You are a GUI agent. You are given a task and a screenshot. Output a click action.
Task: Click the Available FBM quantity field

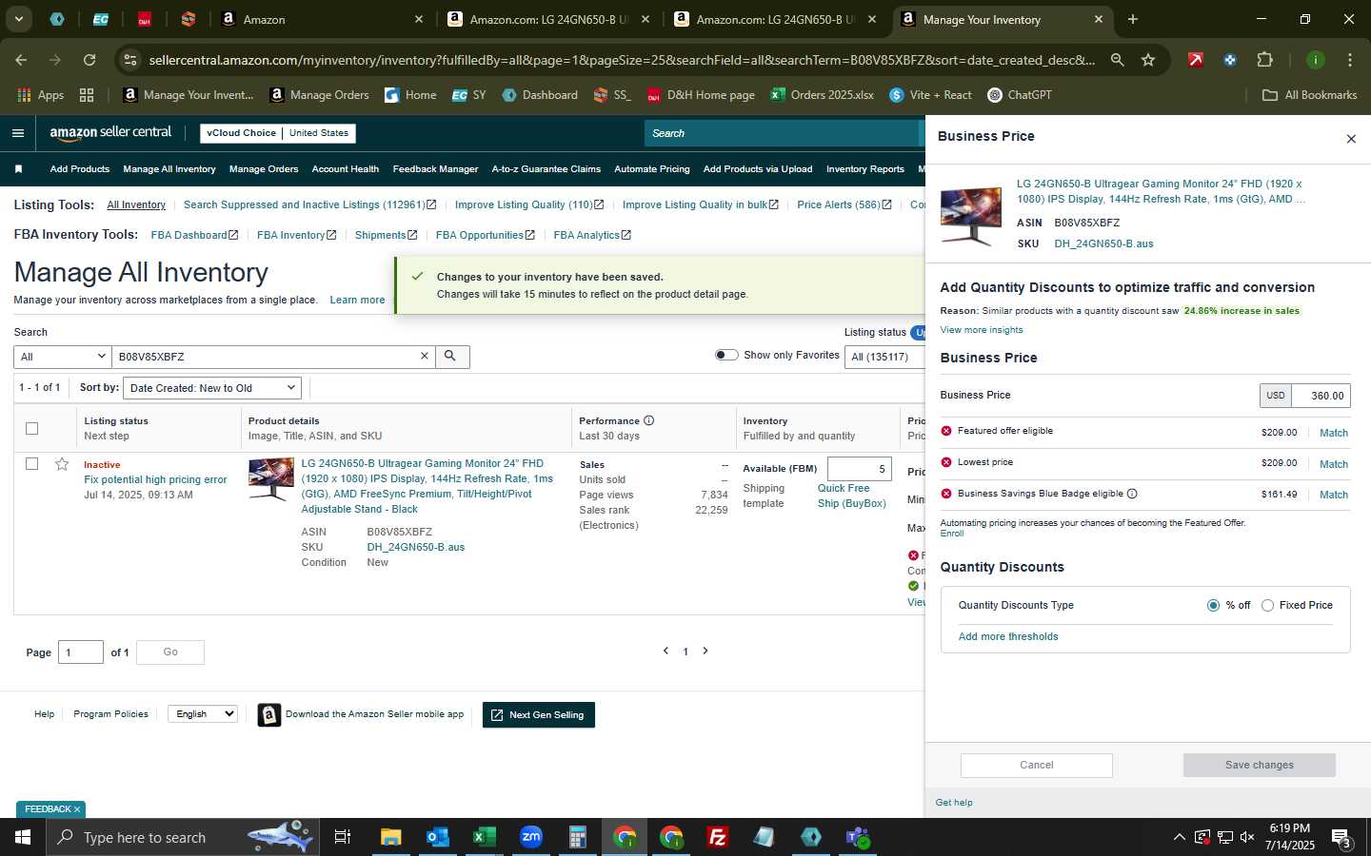[x=860, y=469]
